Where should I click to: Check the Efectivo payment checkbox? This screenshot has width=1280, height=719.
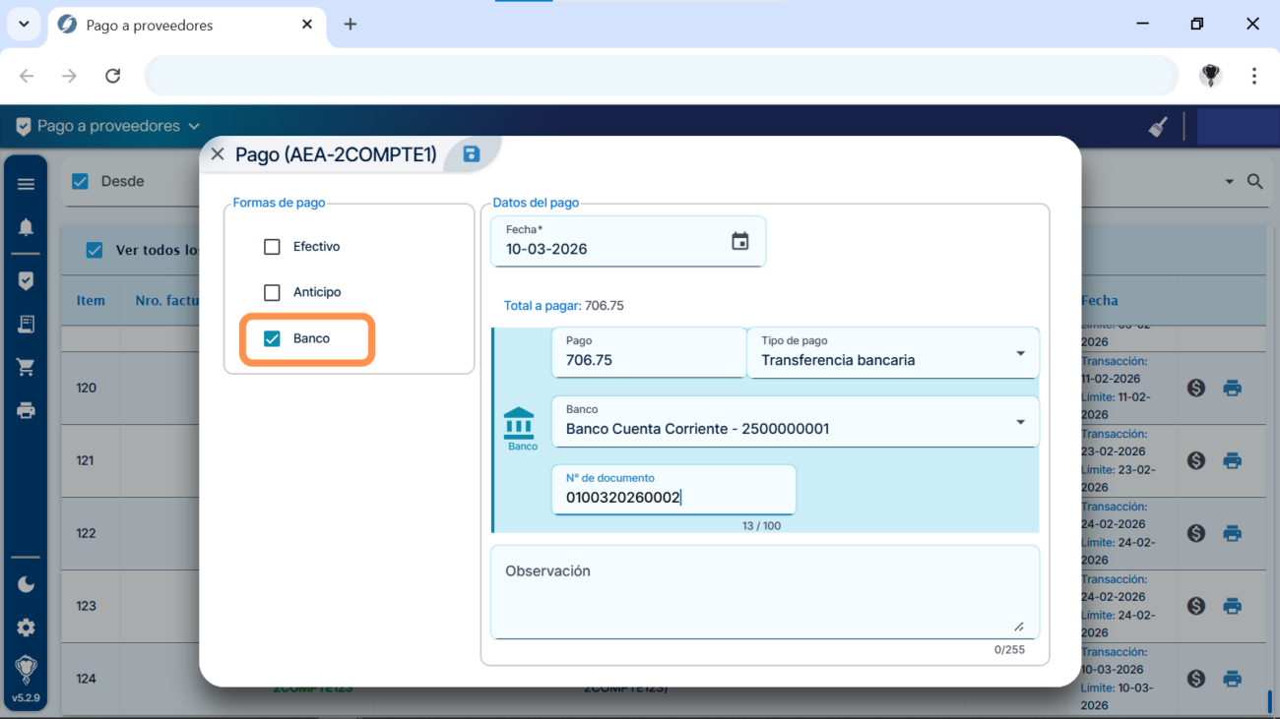click(x=273, y=247)
